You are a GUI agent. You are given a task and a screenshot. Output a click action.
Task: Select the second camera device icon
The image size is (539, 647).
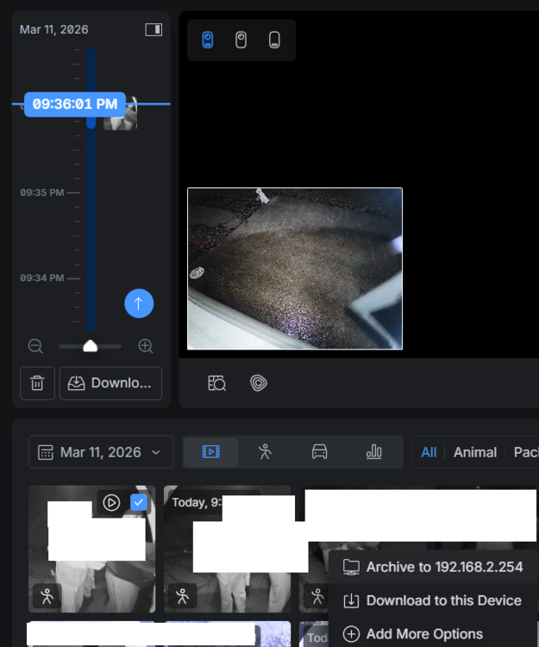(x=241, y=40)
